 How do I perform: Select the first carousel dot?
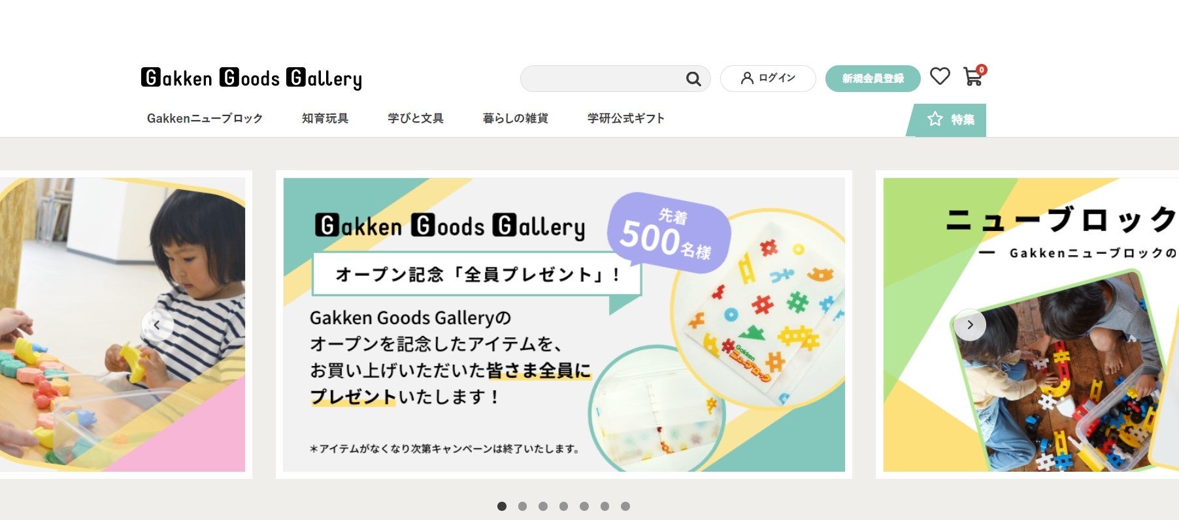coord(502,506)
